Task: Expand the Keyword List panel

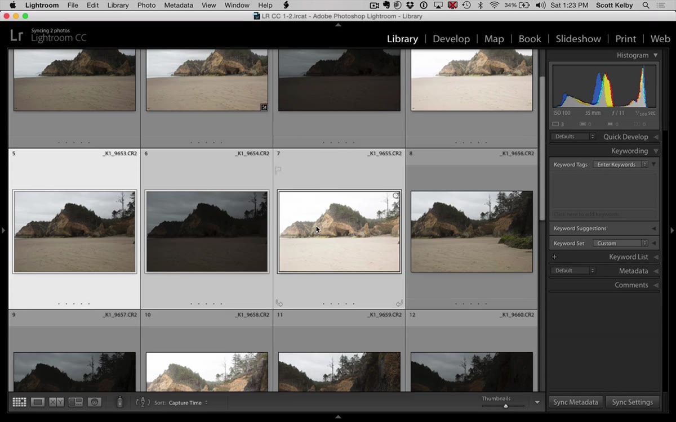Action: coord(655,257)
